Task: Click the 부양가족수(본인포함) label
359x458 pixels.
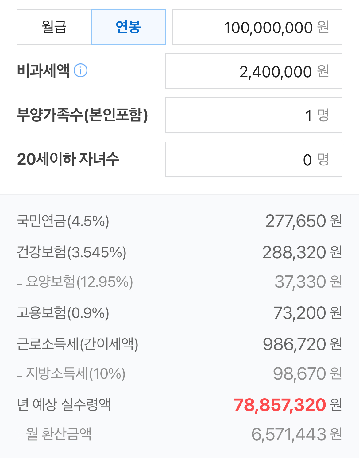Action: click(x=82, y=115)
